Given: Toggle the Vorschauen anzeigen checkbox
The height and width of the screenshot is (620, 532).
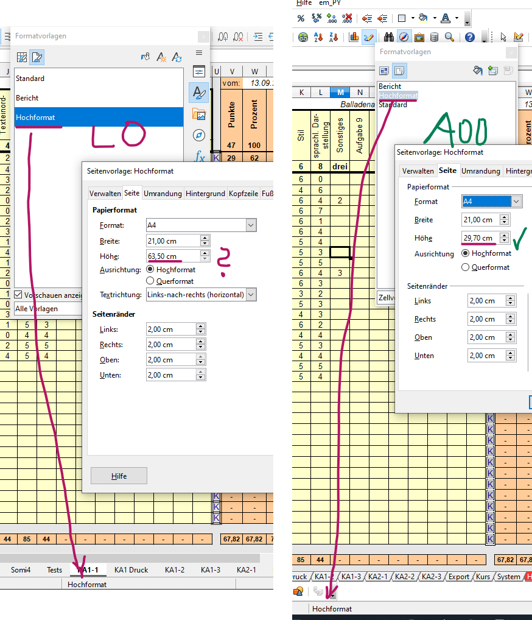Looking at the screenshot, I should pyautogui.click(x=19, y=295).
